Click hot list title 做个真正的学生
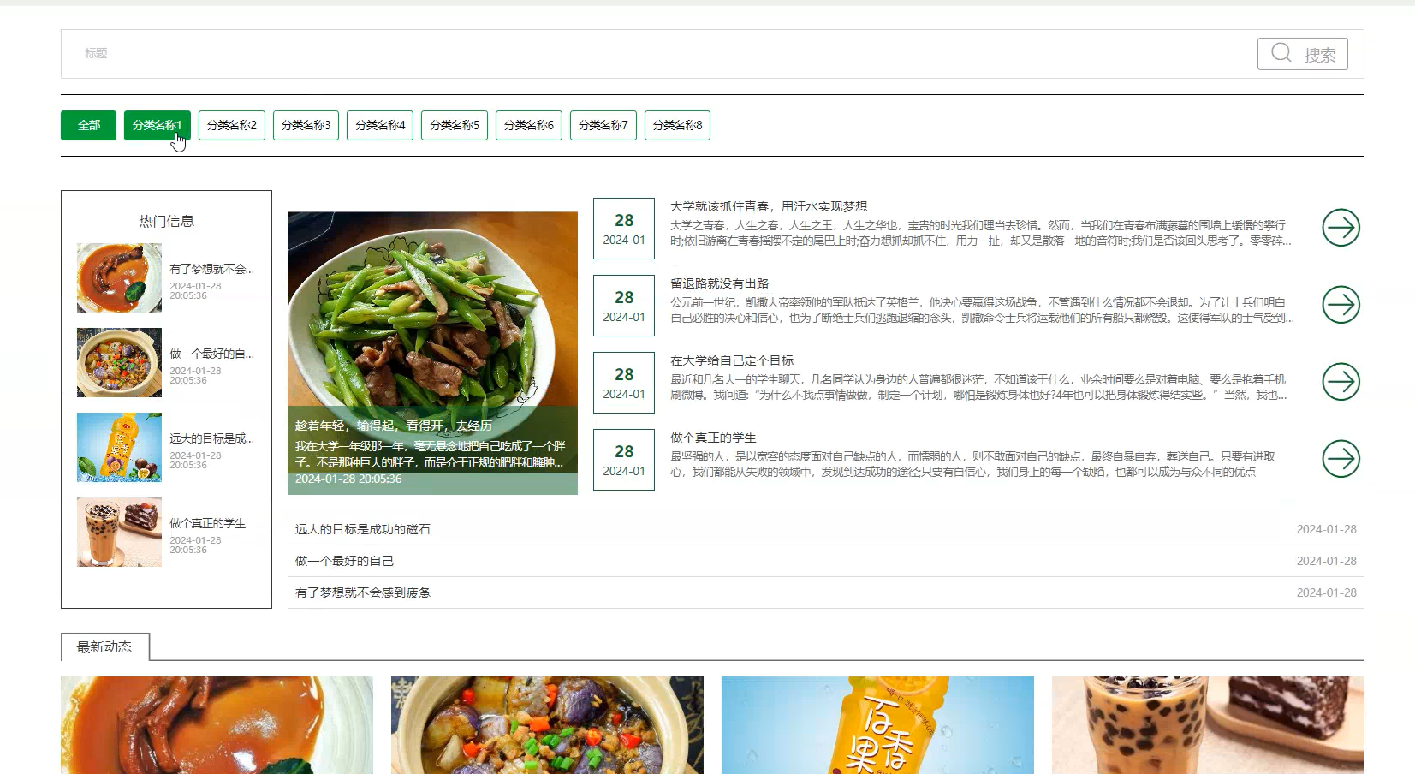The height and width of the screenshot is (774, 1415). [207, 523]
